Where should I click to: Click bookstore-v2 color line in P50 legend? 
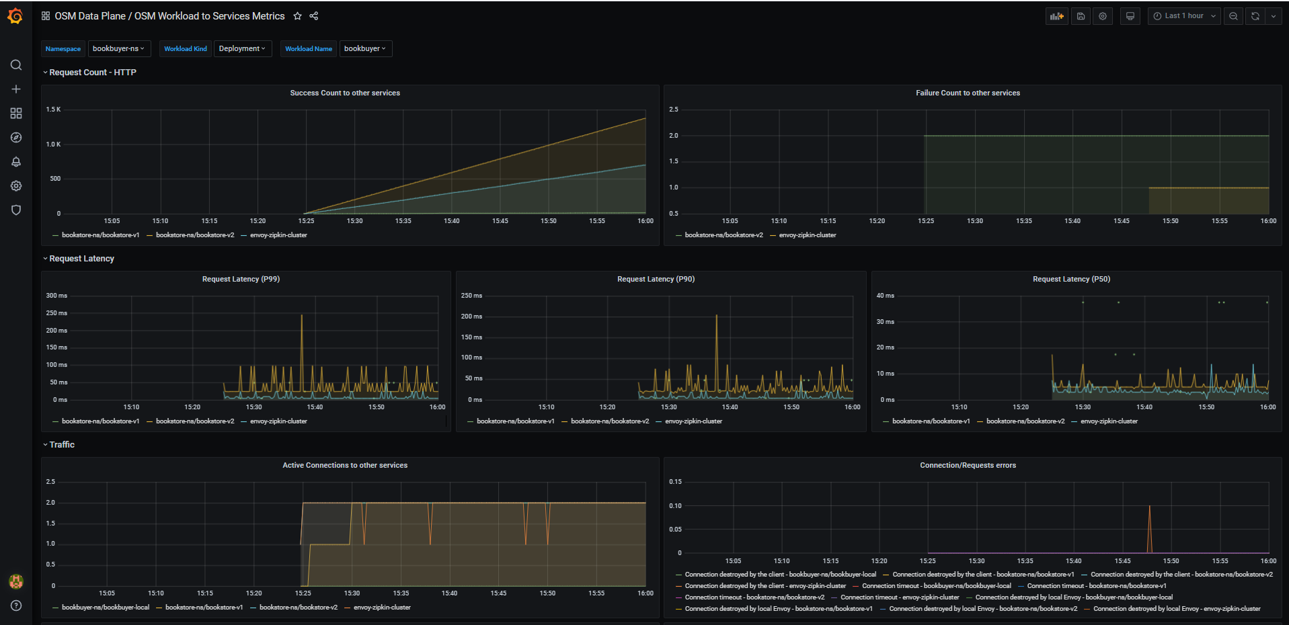(980, 421)
